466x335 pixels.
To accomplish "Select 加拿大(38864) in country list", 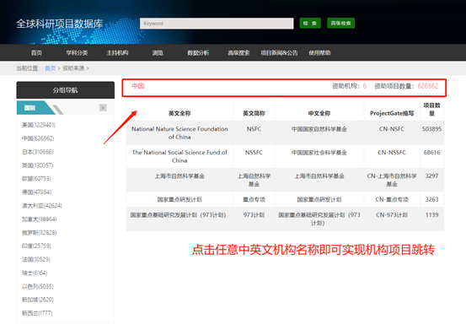I will [40, 219].
